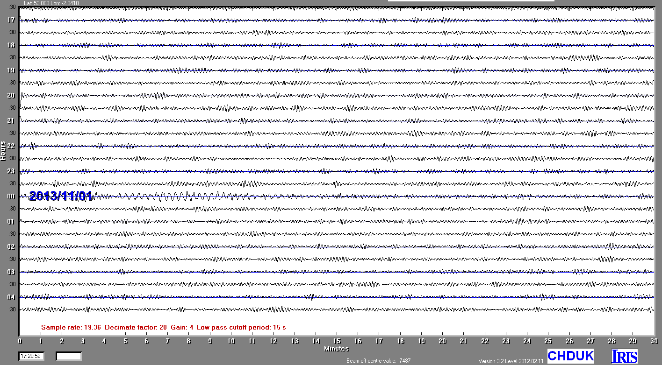The image size is (662, 365).
Task: Click hour label 01
Action: 11,222
